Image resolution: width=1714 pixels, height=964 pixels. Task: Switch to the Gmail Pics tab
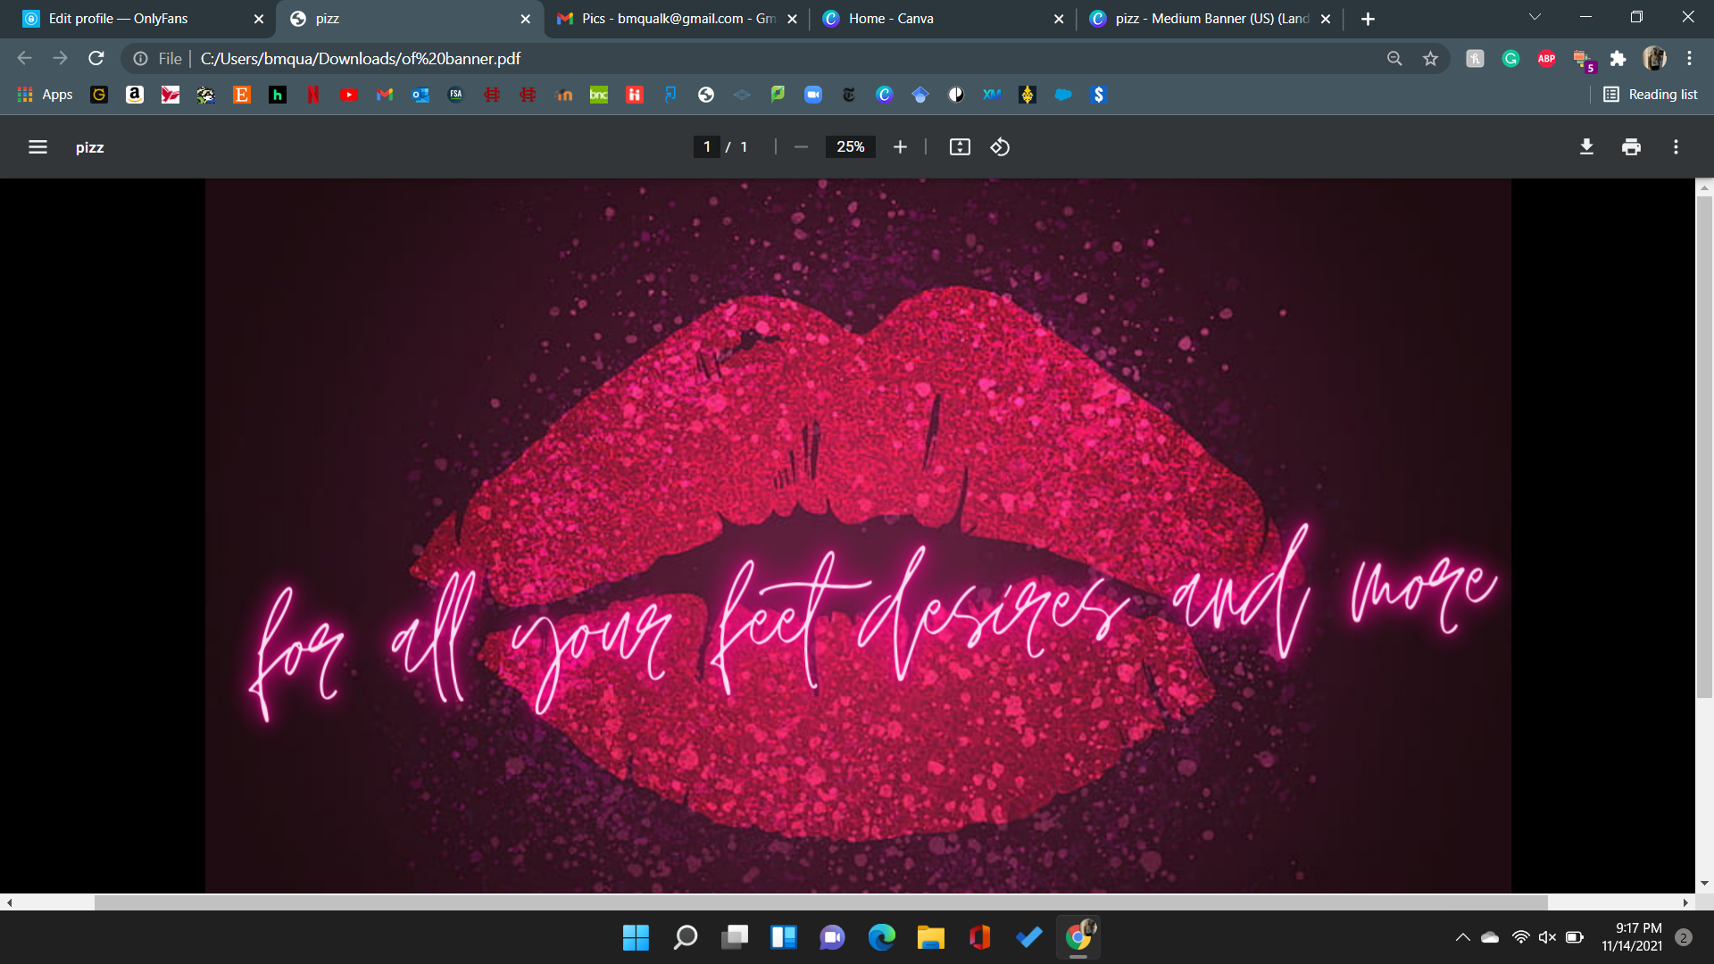(670, 18)
